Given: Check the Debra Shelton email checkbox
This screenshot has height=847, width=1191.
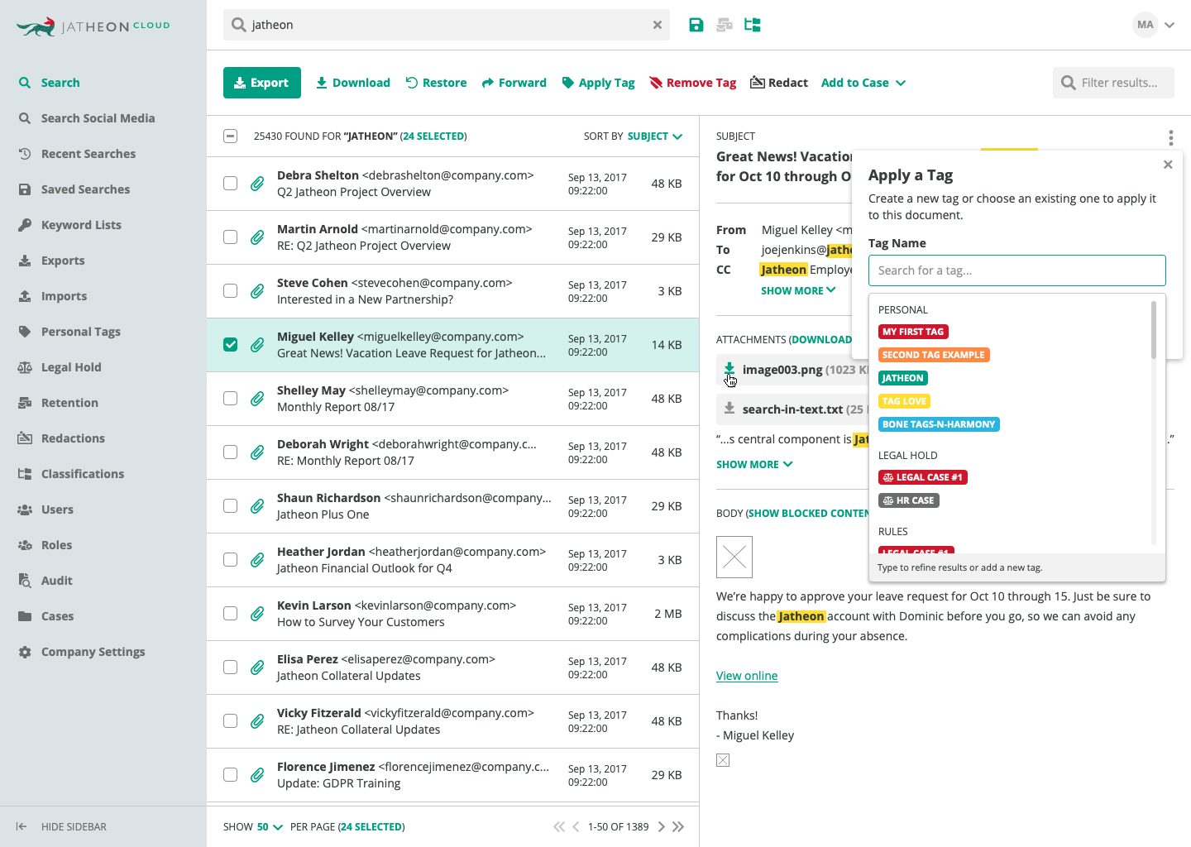Looking at the screenshot, I should 231,184.
